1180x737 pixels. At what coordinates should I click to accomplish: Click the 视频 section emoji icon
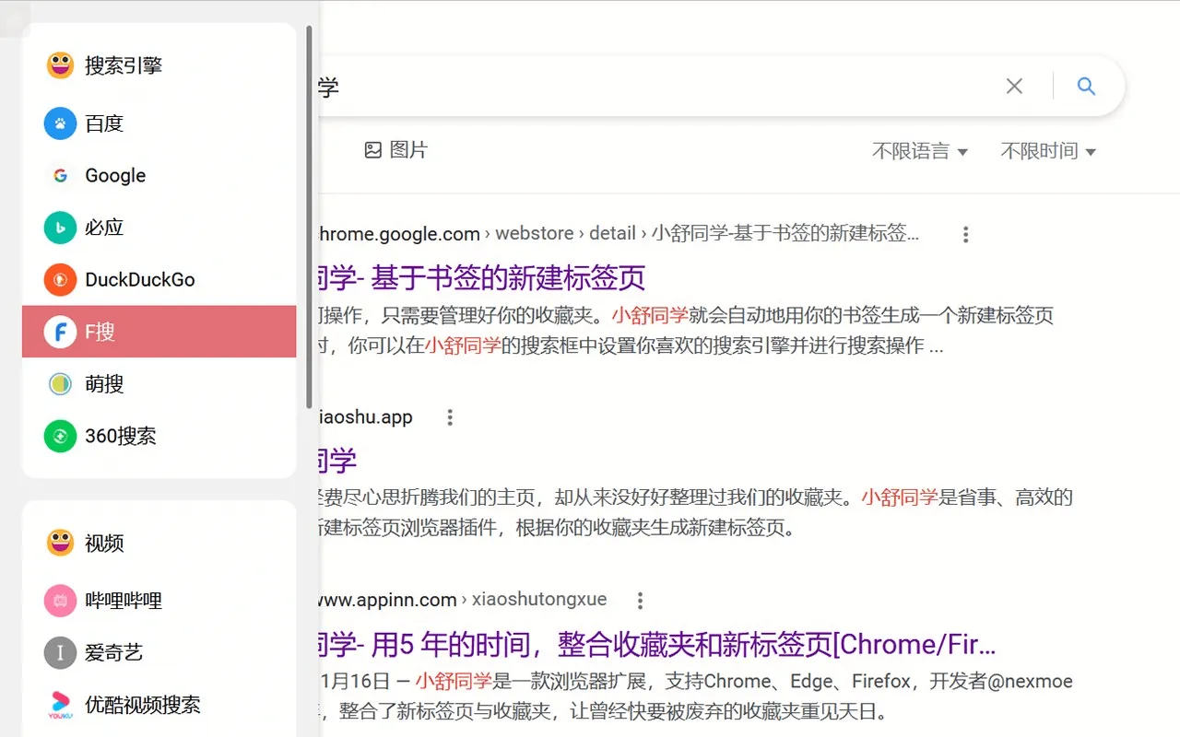[x=59, y=543]
